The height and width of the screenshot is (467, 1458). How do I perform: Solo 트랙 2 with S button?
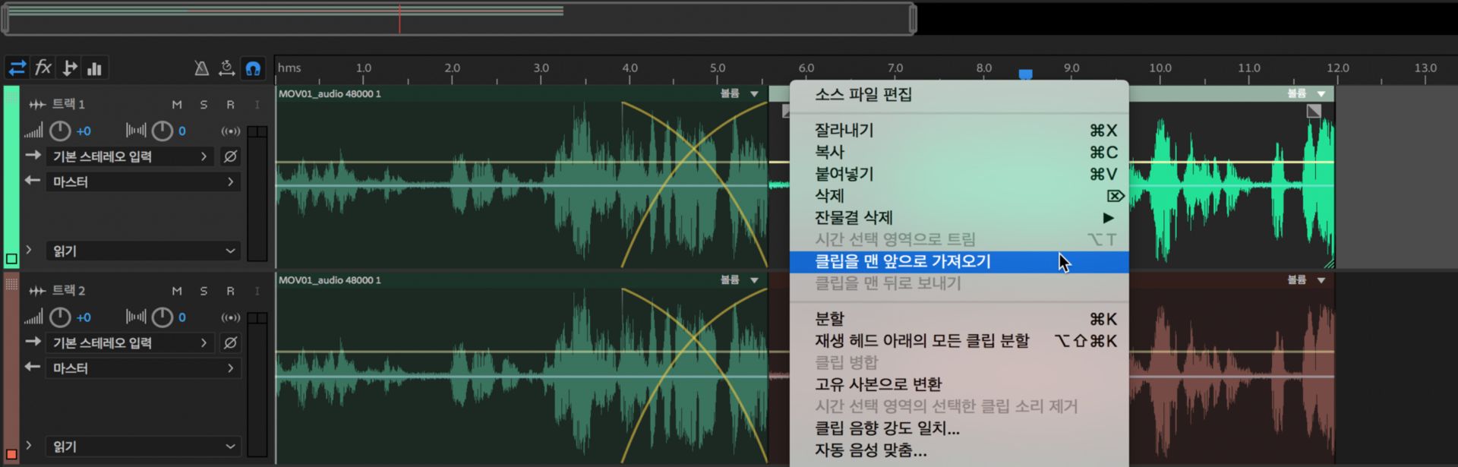coord(204,291)
